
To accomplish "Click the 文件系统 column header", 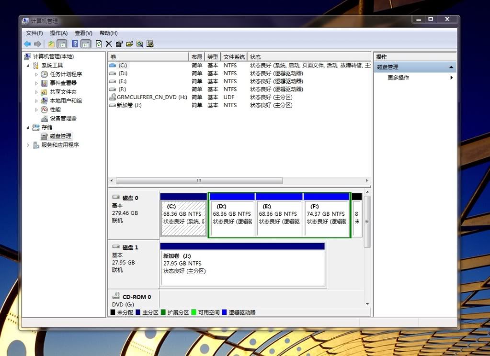I will [x=234, y=57].
